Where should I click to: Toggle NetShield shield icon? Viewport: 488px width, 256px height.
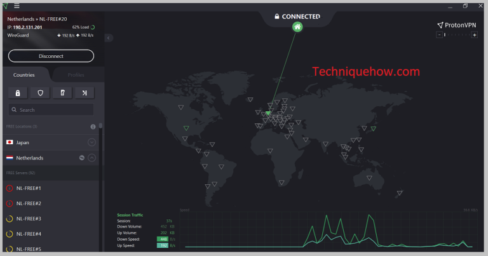coord(41,93)
